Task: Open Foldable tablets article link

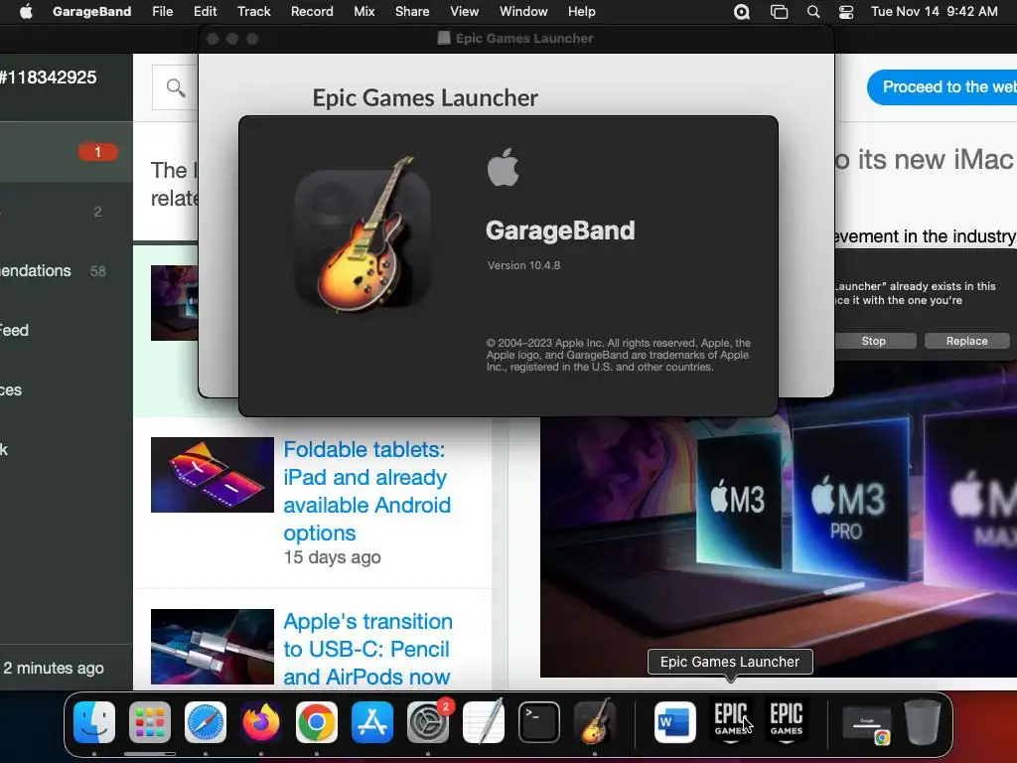Action: (367, 491)
